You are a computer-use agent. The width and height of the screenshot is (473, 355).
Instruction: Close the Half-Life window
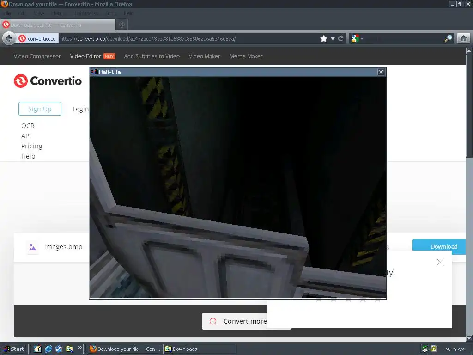click(381, 72)
